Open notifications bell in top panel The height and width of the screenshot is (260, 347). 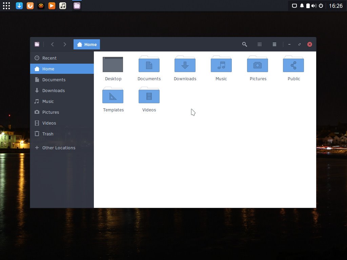[x=301, y=6]
